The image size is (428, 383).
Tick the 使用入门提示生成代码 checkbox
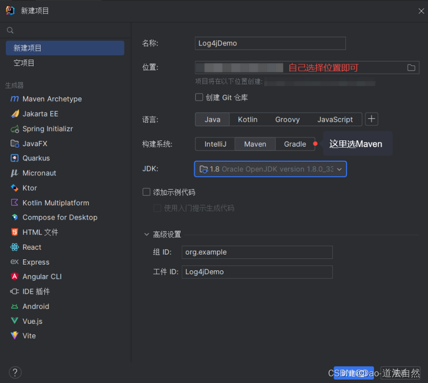coord(158,208)
